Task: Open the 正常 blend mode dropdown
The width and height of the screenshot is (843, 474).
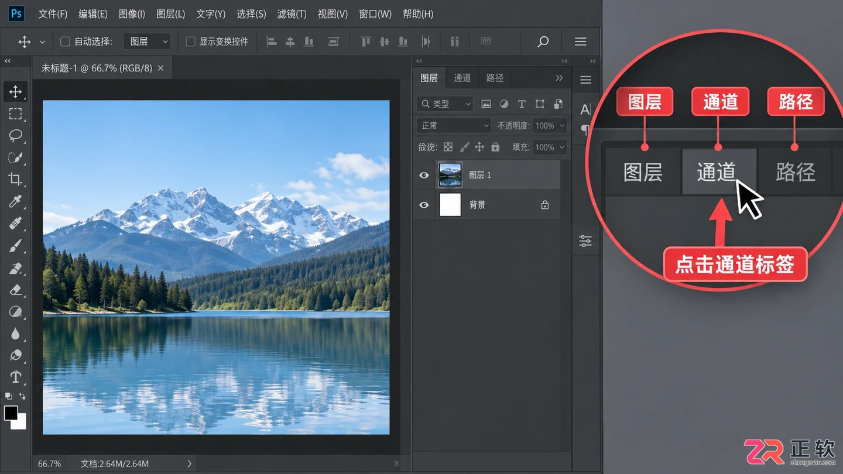Action: (x=454, y=125)
